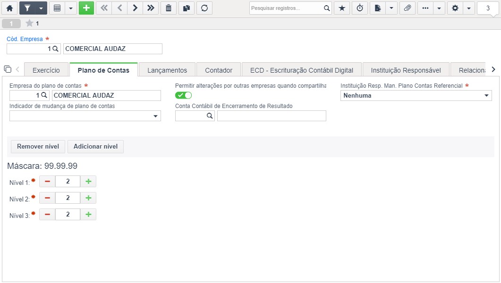501x283 pixels.
Task: Open Instituição Resp. Man. Plano Contas dropdown
Action: pyautogui.click(x=416, y=95)
